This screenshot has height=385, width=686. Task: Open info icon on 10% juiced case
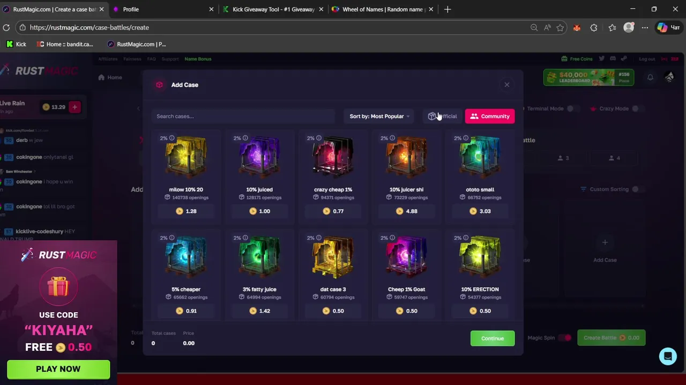245,138
